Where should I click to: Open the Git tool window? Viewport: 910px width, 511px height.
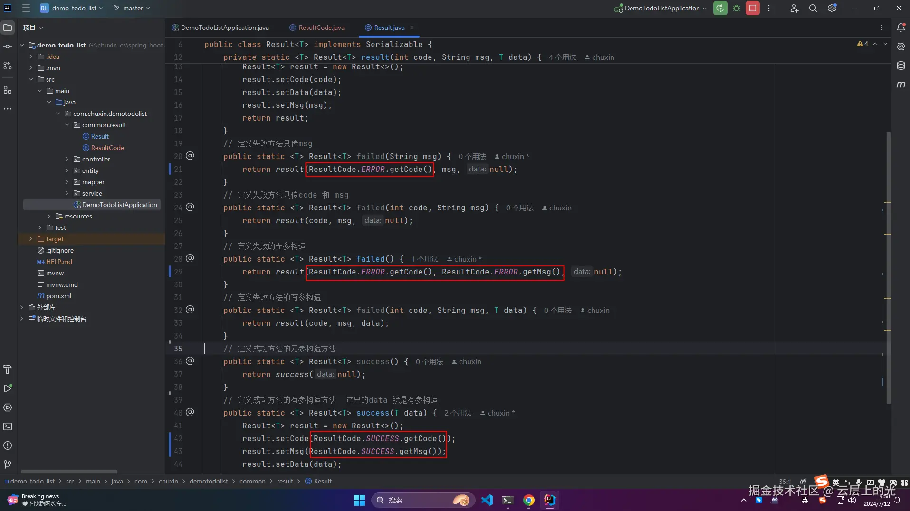(x=8, y=464)
